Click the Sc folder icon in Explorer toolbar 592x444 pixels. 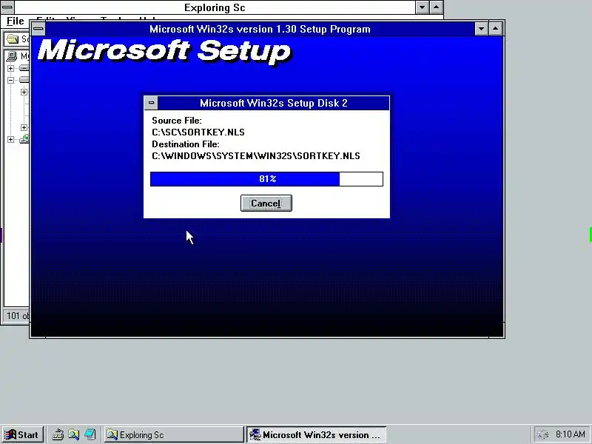tap(13, 39)
